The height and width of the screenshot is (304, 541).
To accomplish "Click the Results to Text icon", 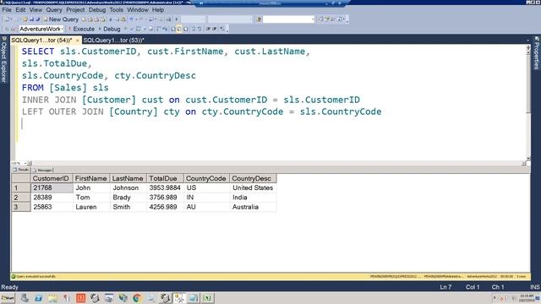I will [x=172, y=29].
